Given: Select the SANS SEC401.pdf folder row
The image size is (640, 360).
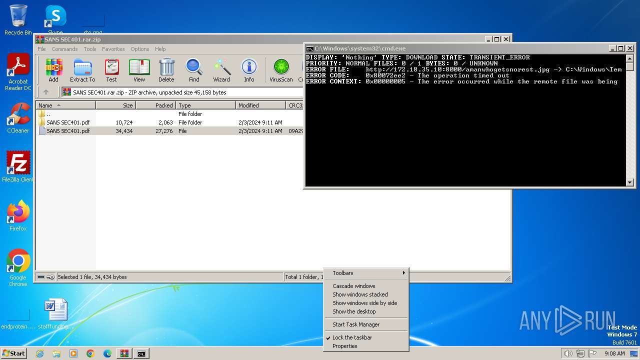Looking at the screenshot, I should pos(170,122).
